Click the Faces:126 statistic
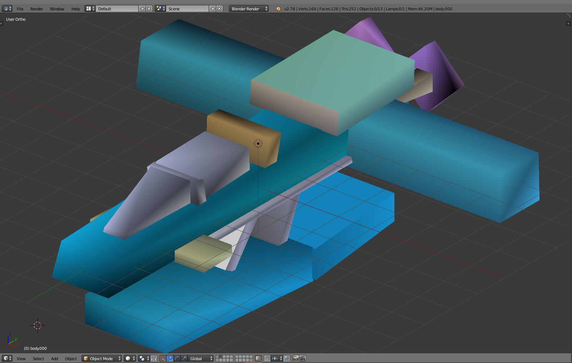The height and width of the screenshot is (363, 572). pos(329,9)
